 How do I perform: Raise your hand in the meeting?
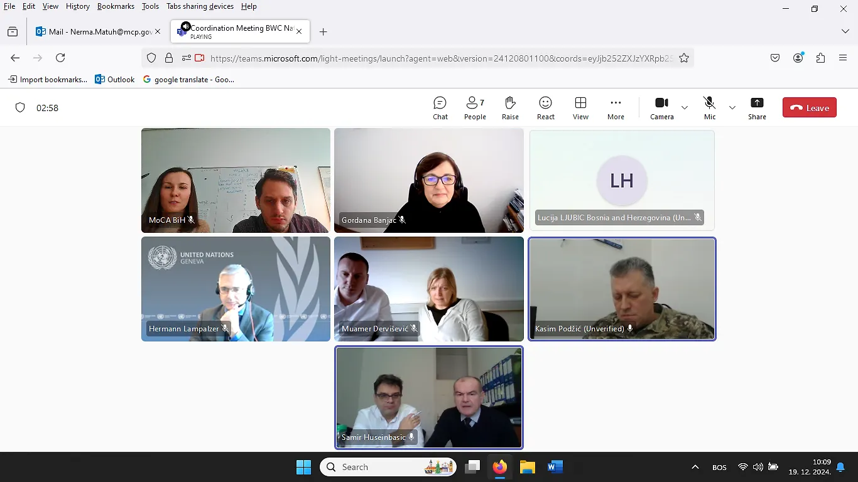click(x=510, y=107)
